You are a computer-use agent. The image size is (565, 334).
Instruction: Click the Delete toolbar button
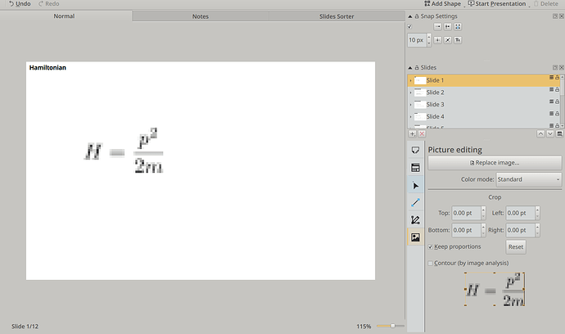coord(546,3)
